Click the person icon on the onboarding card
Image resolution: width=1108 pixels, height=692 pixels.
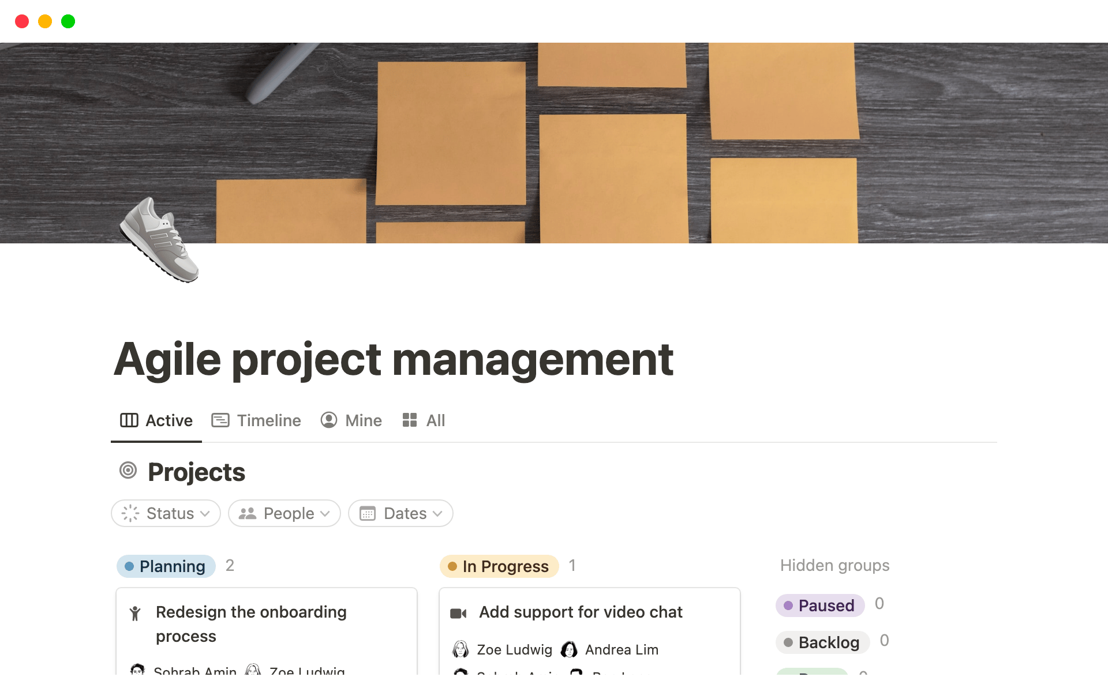[x=135, y=614]
